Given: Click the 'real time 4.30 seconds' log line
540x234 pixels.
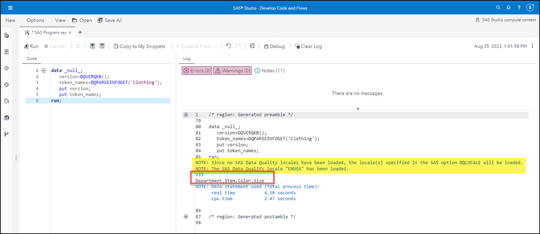Looking at the screenshot, I should coord(253,193).
